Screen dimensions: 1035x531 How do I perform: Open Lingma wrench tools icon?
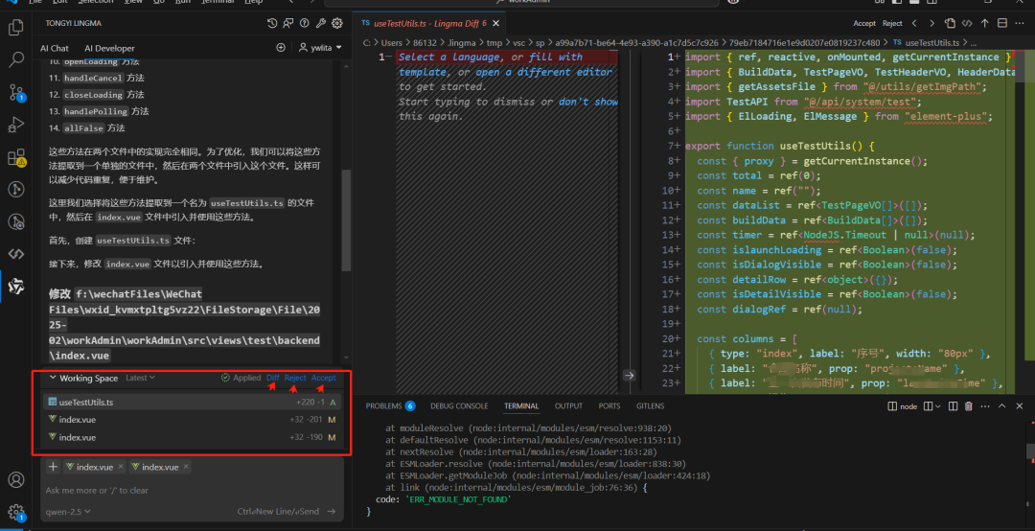click(321, 23)
